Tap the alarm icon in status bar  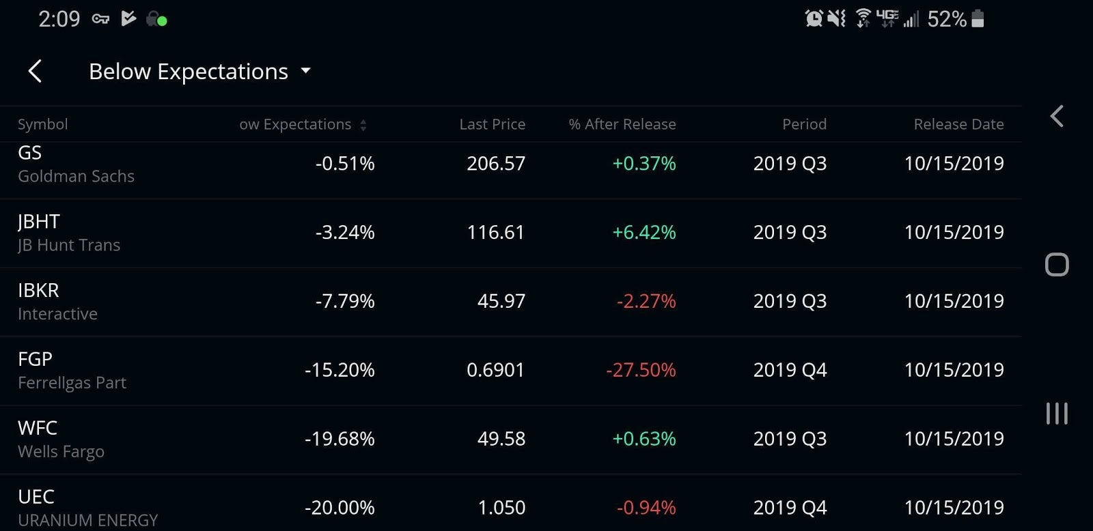tap(814, 18)
